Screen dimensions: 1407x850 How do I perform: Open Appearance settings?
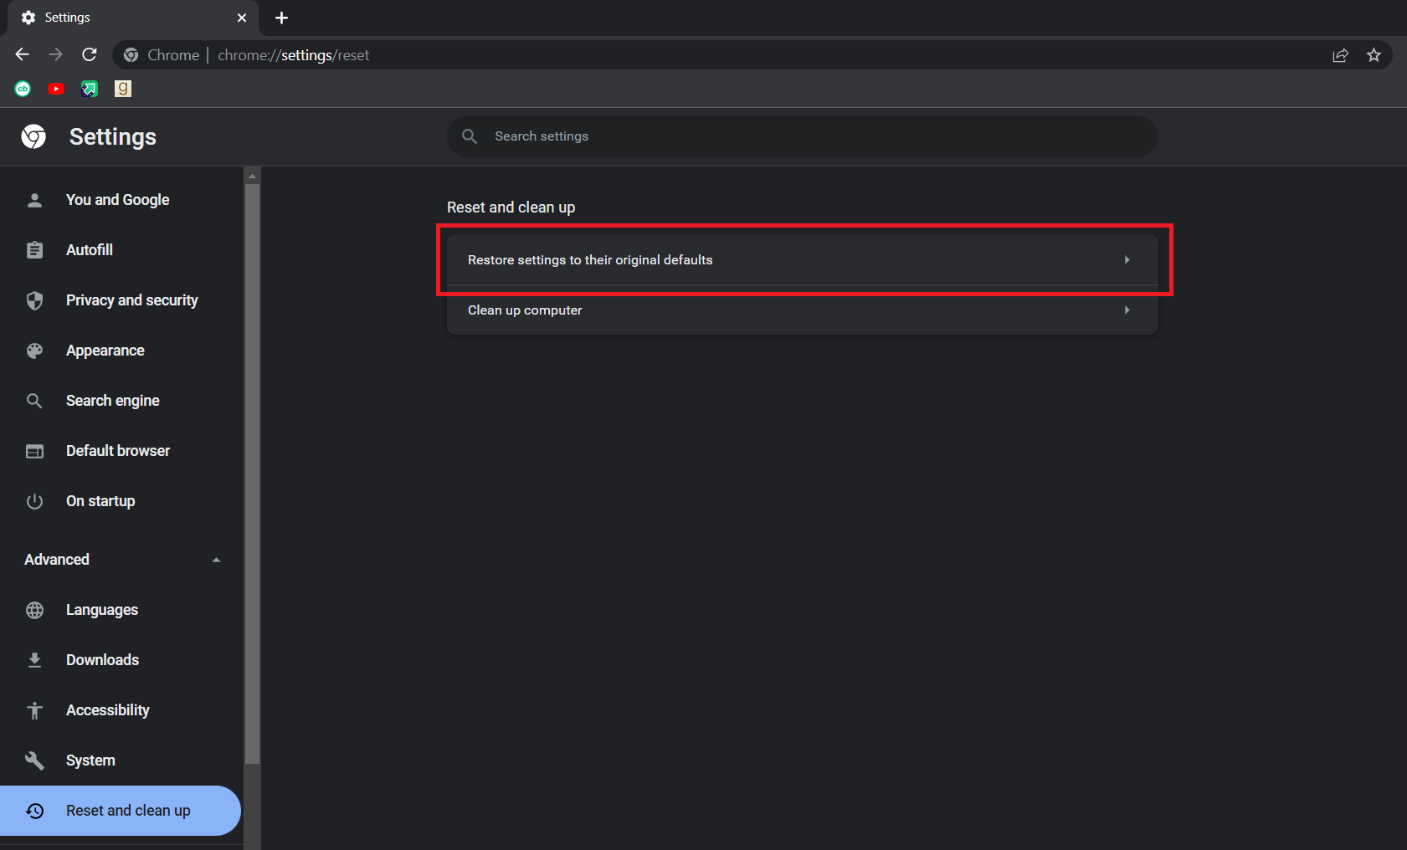tap(121, 351)
